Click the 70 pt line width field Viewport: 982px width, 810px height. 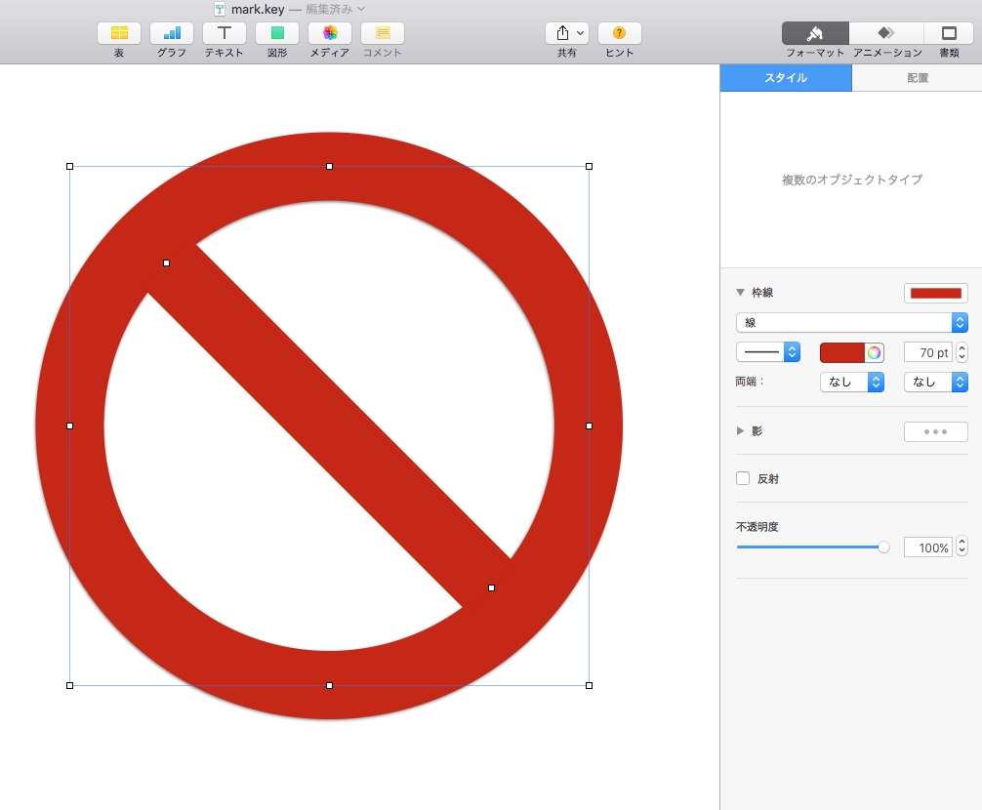pos(928,352)
